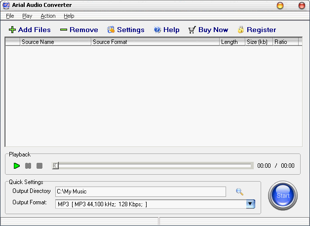Close the window with the red button
The image size is (310, 226).
[x=302, y=5]
